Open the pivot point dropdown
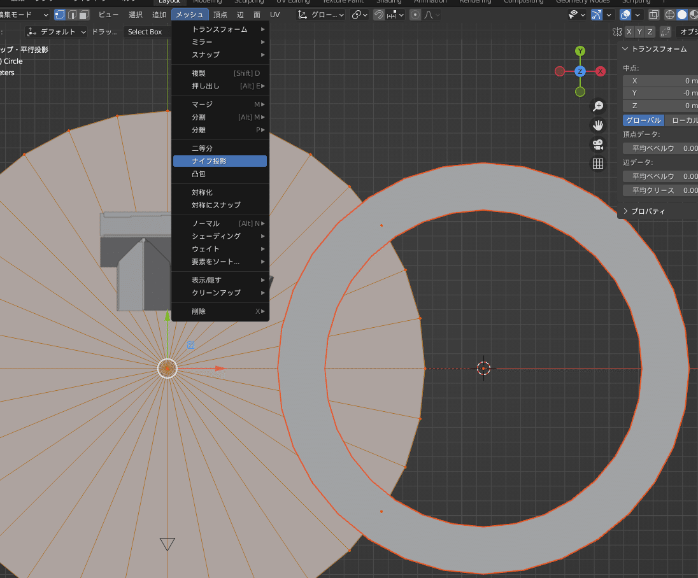The image size is (698, 578). [359, 15]
